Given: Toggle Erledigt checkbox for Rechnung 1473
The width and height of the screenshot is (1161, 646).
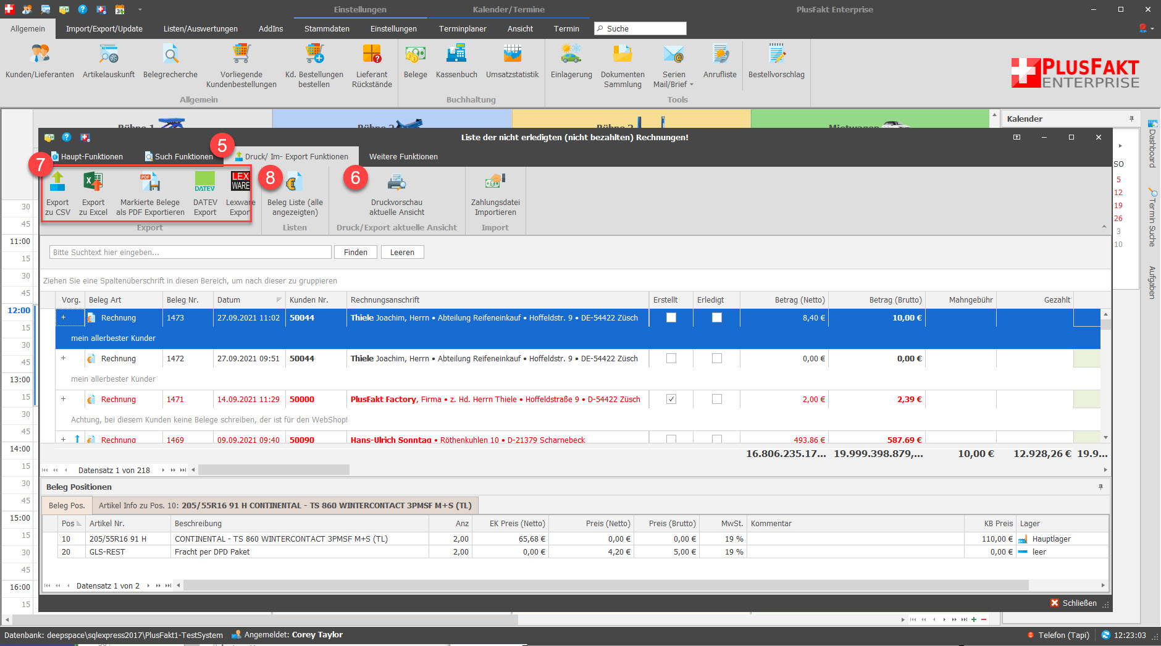Looking at the screenshot, I should 717,317.
